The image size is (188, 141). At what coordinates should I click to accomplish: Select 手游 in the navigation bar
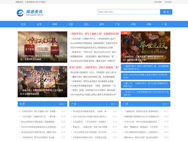(x=70, y=24)
